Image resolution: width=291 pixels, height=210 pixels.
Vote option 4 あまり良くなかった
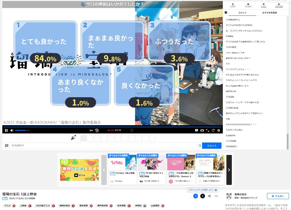click(x=81, y=85)
